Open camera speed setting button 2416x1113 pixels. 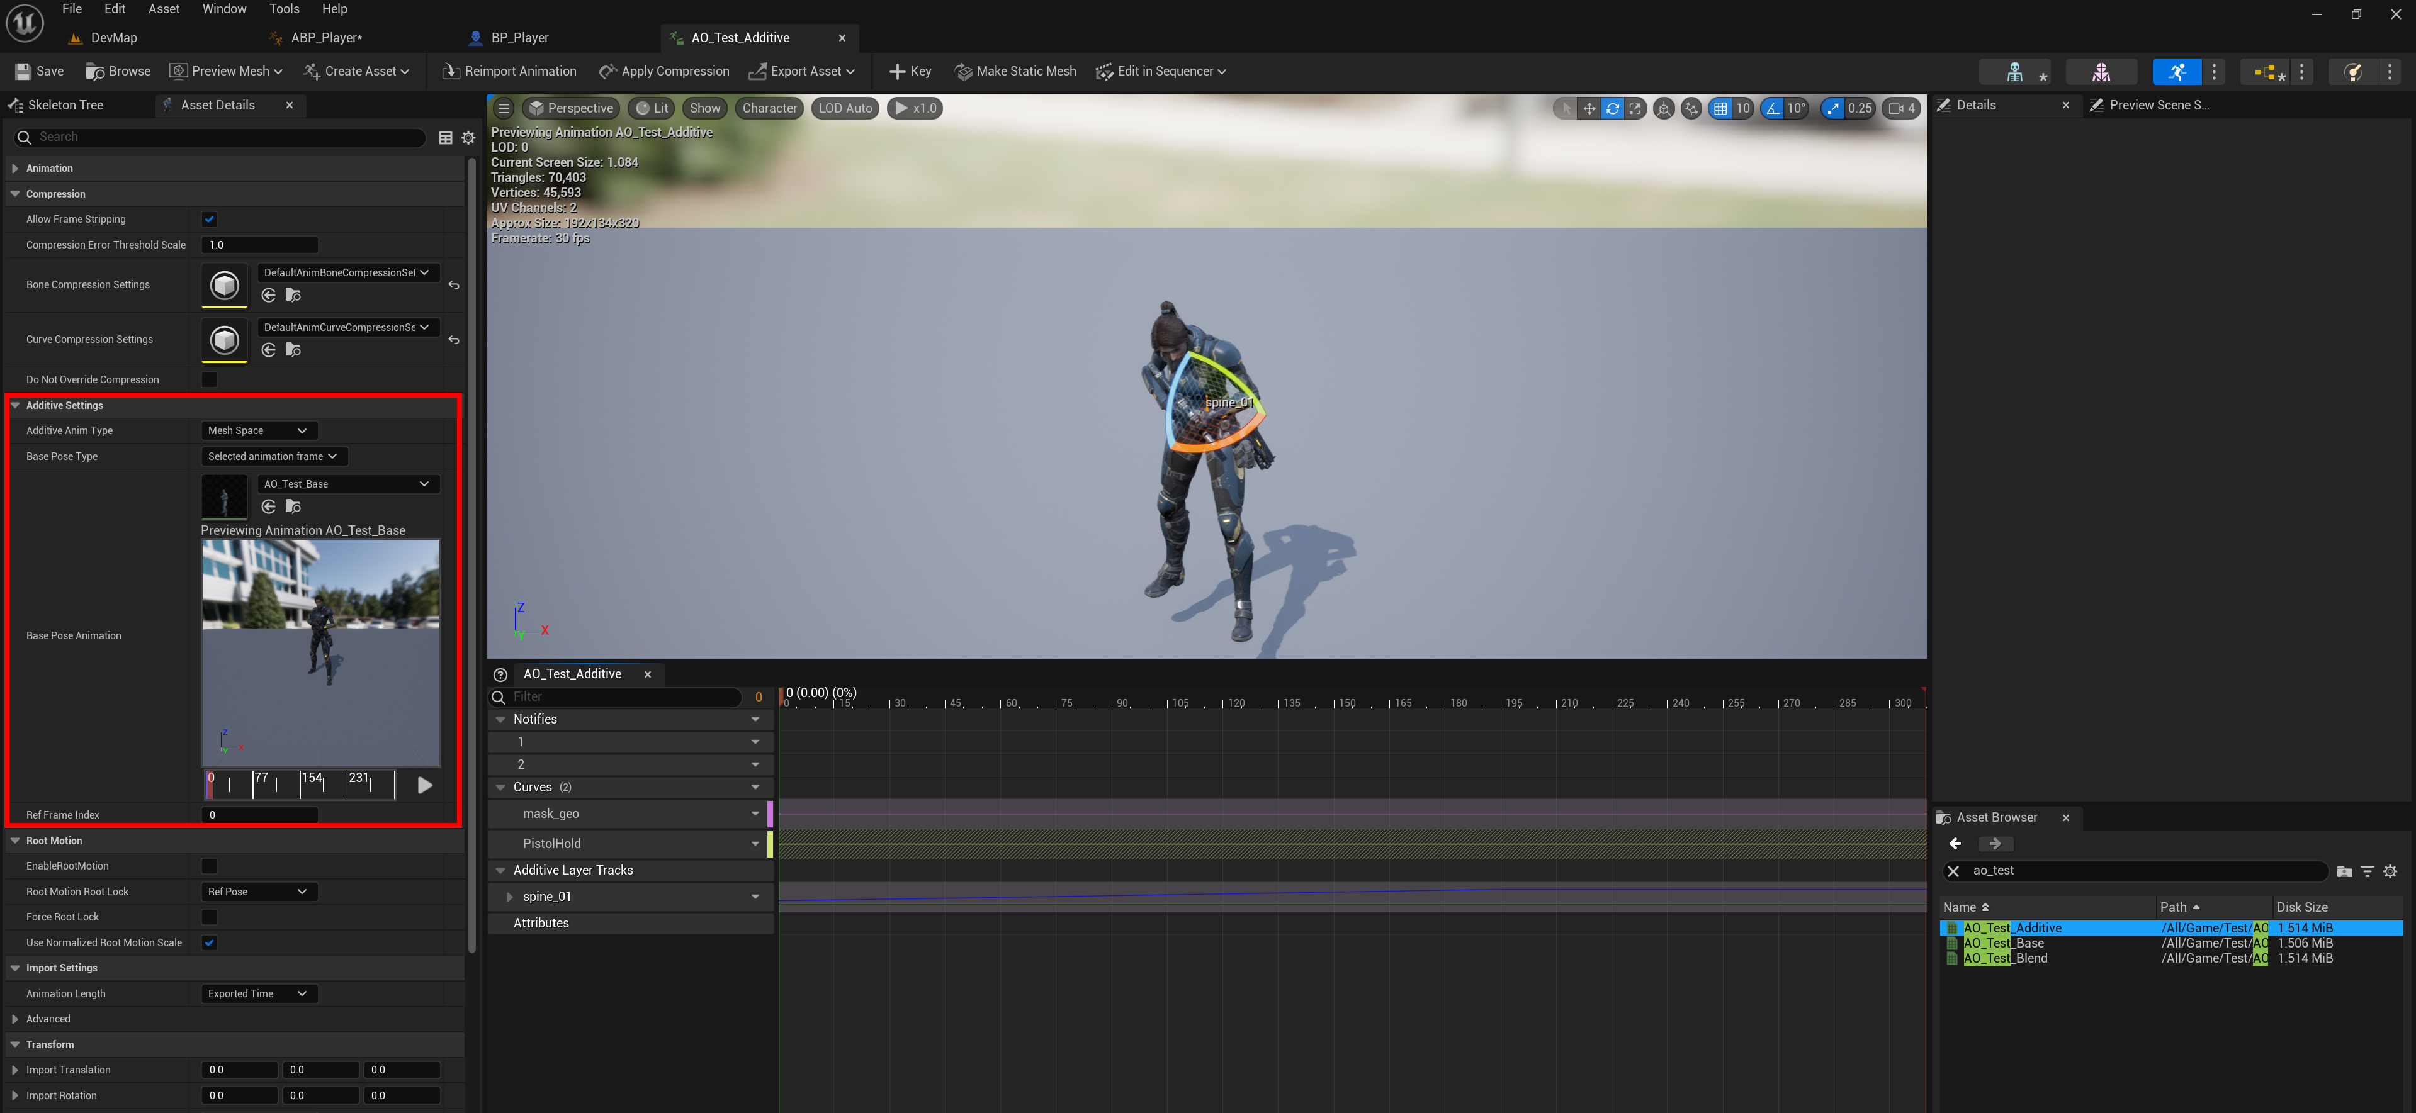tap(1901, 109)
